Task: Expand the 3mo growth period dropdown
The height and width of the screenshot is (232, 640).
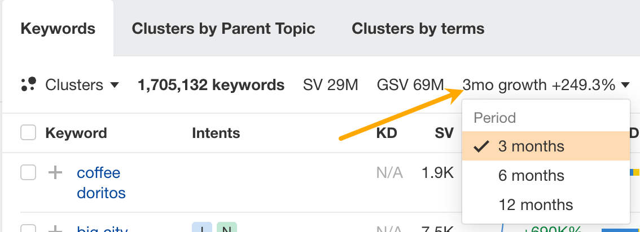Action: (x=625, y=86)
